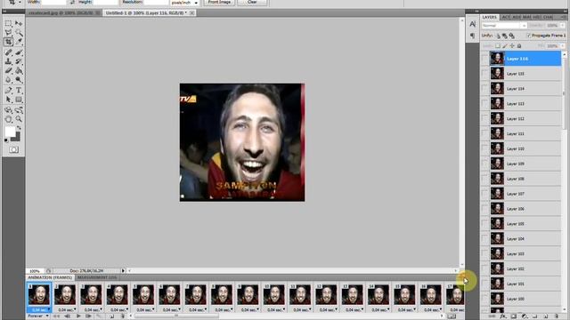Click the Unify layer style icon
570x320 pixels.
click(512, 36)
